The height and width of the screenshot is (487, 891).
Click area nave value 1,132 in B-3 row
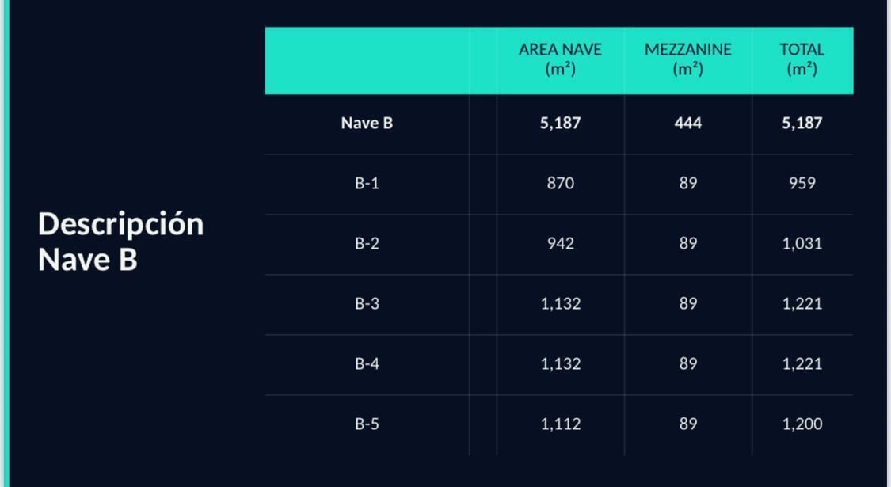tap(560, 304)
